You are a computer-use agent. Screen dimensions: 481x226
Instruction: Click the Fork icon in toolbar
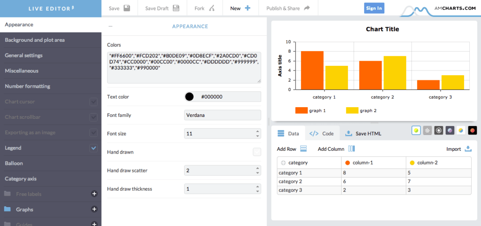point(212,8)
